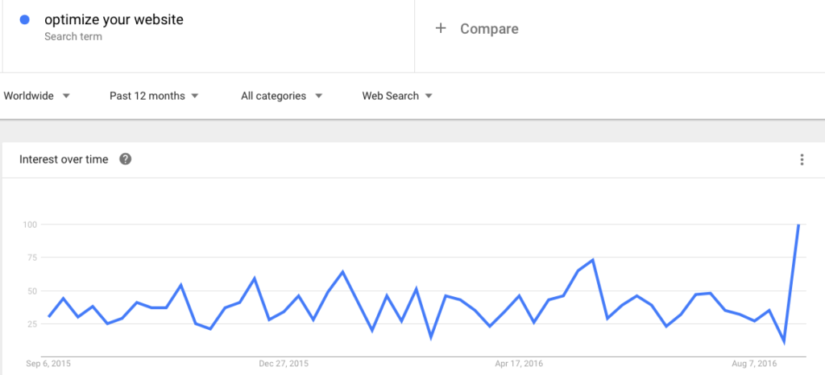Click the 'Interest over time' heading
The image size is (825, 375).
tap(64, 159)
